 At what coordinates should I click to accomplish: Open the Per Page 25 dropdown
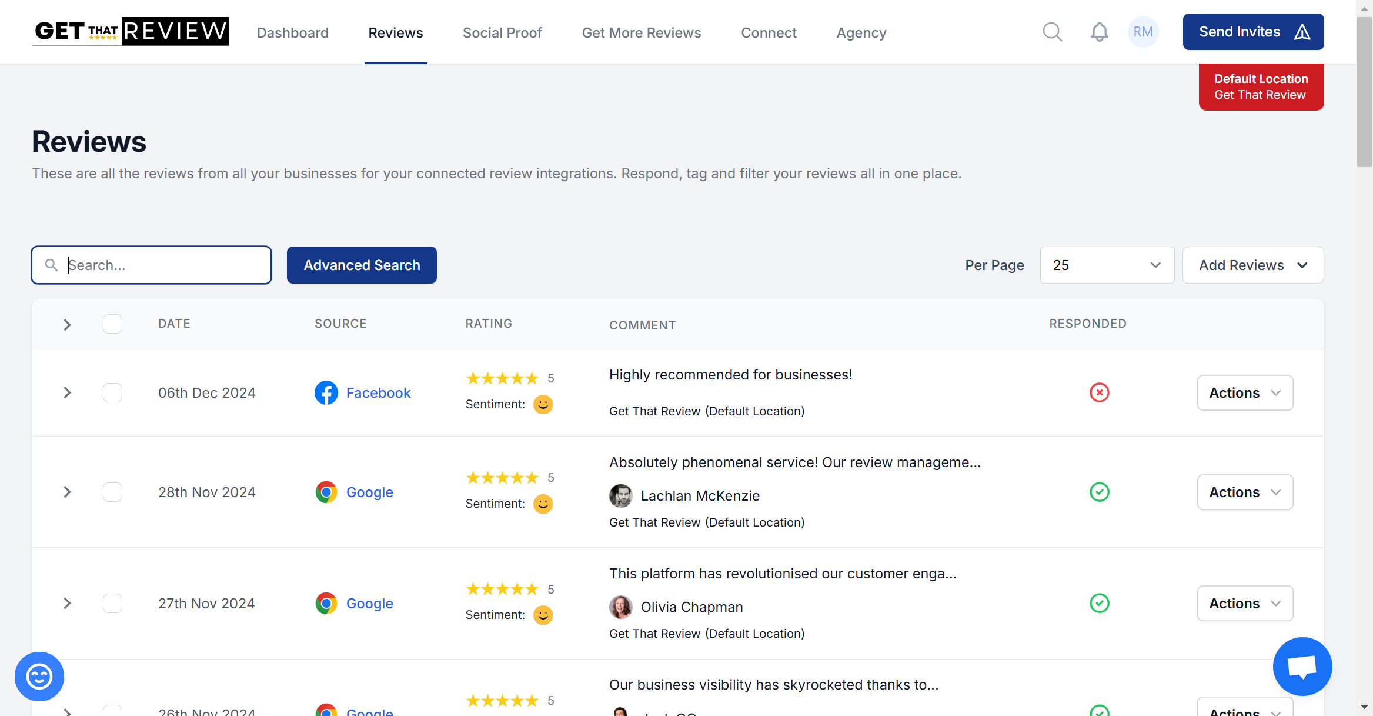[x=1107, y=265]
